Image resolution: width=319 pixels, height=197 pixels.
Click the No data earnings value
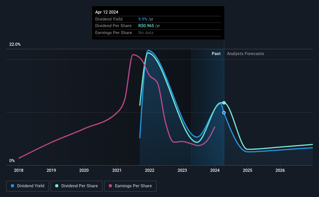(x=146, y=33)
